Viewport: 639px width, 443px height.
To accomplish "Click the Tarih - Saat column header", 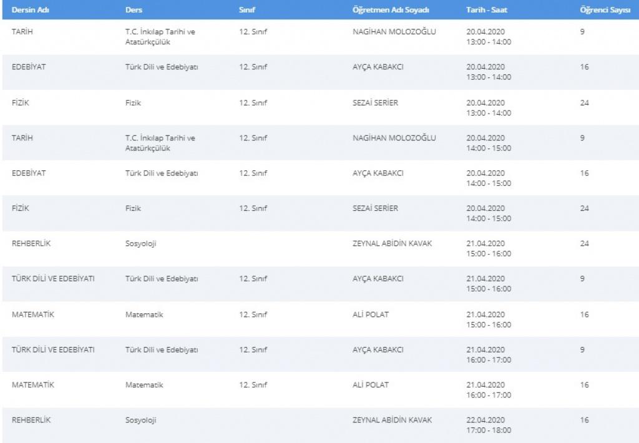I will (x=487, y=10).
